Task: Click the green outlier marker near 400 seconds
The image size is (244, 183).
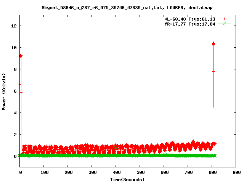Action: point(115,148)
